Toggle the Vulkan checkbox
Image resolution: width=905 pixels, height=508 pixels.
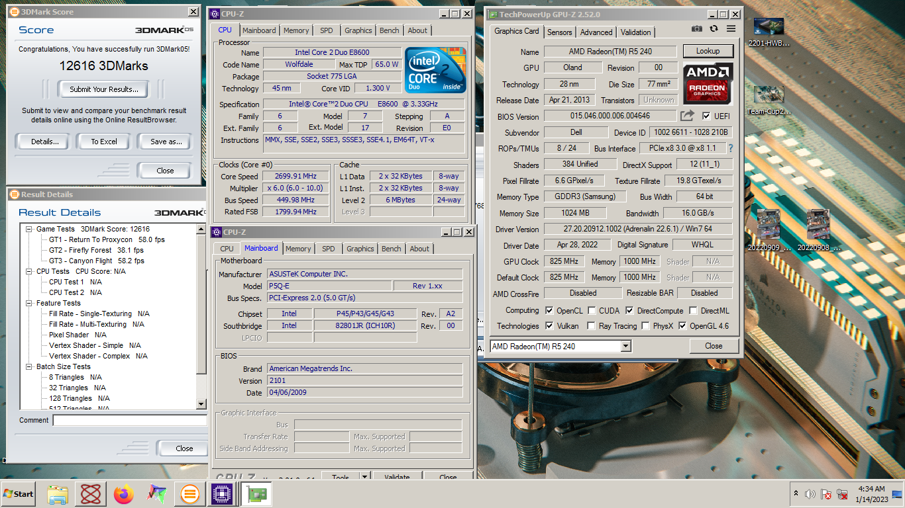point(549,325)
